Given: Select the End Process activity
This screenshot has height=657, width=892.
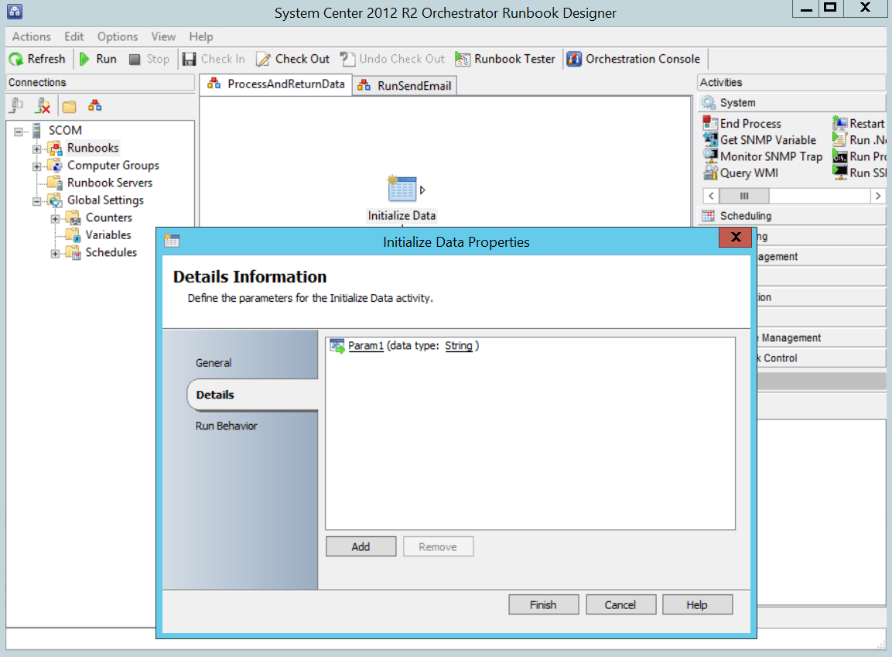Looking at the screenshot, I should point(743,124).
